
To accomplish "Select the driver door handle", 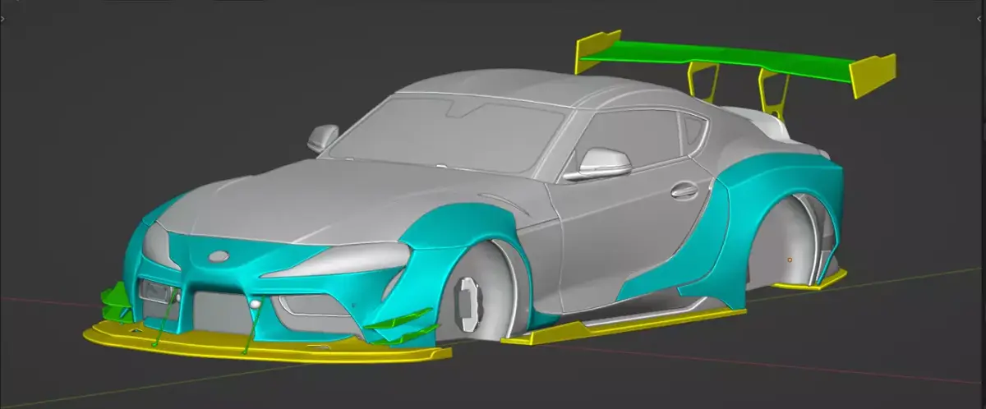I will coord(684,191).
